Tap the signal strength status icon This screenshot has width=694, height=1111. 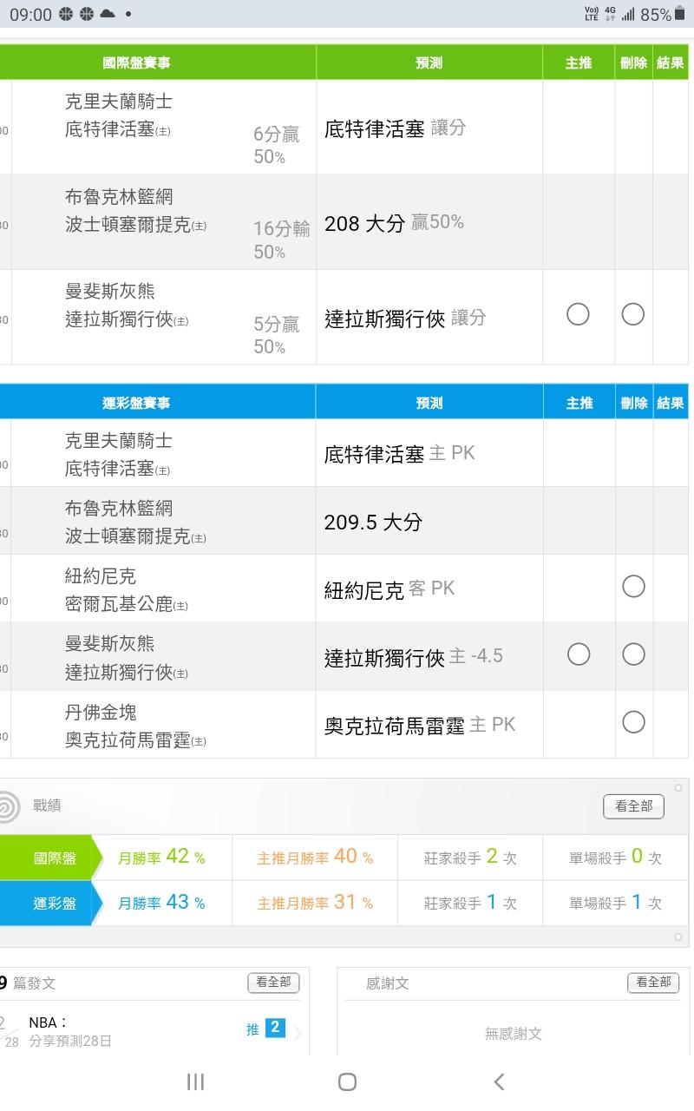[627, 15]
